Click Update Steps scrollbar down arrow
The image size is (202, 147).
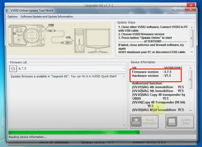click(192, 52)
